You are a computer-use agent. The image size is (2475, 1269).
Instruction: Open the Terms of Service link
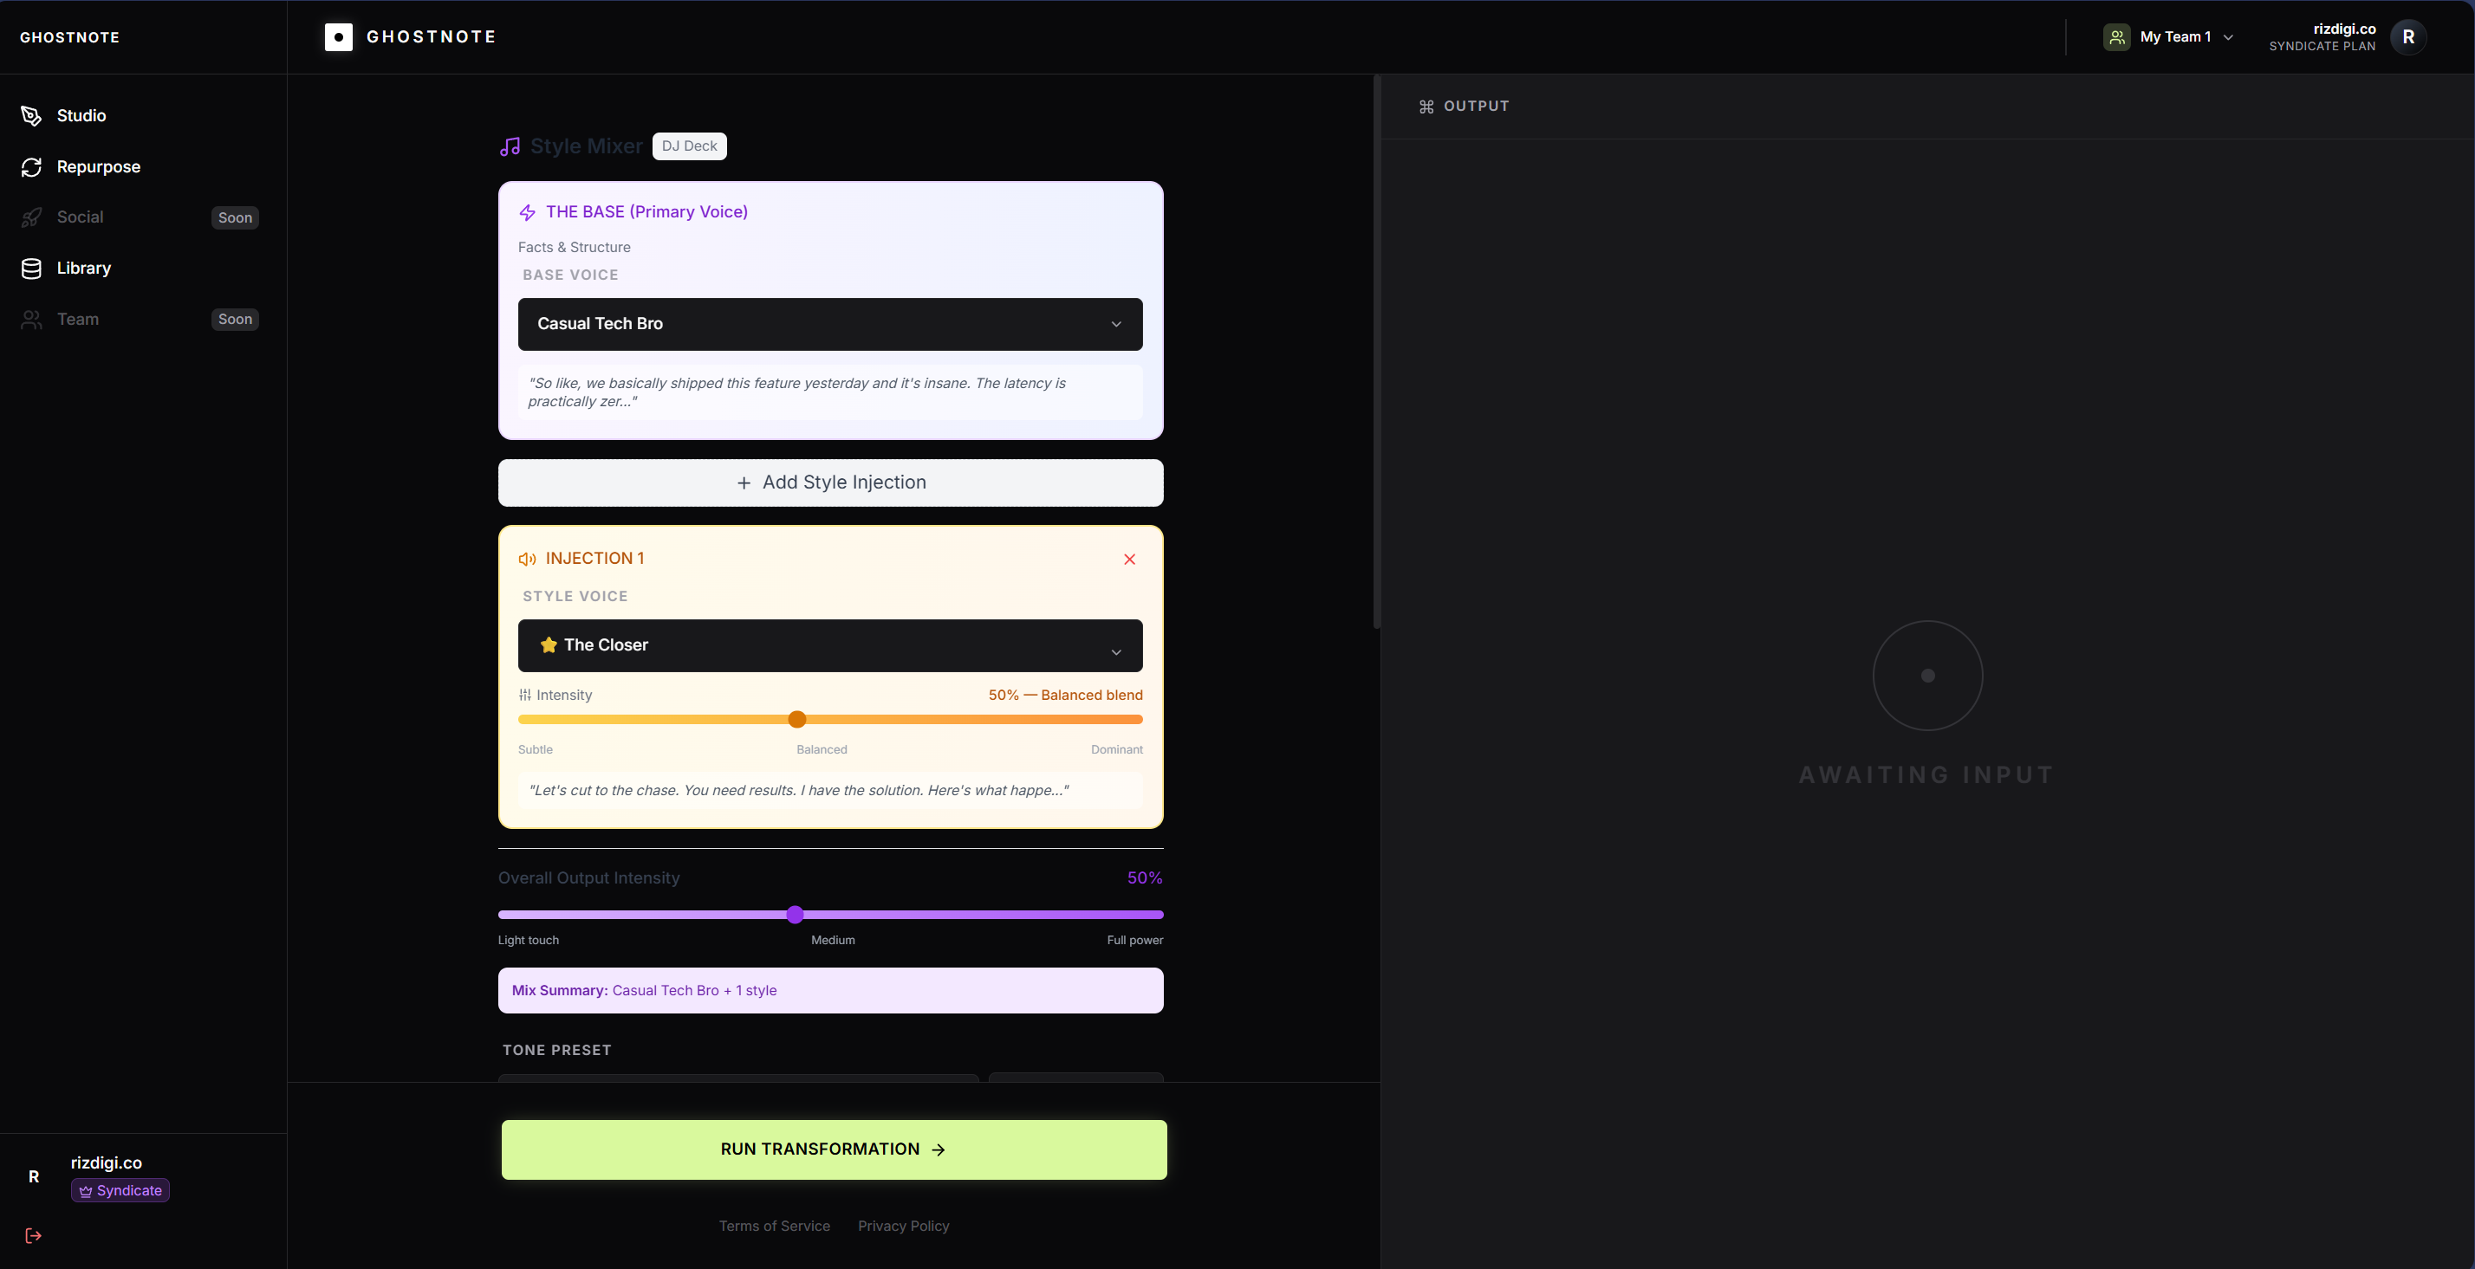coord(775,1226)
